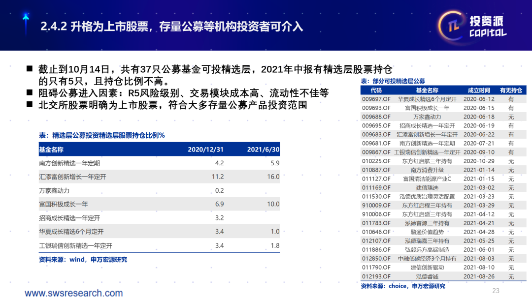Image resolution: width=532 pixels, height=299 pixels.
Task: Click the 投资派 Capital logo
Action: pos(472,27)
